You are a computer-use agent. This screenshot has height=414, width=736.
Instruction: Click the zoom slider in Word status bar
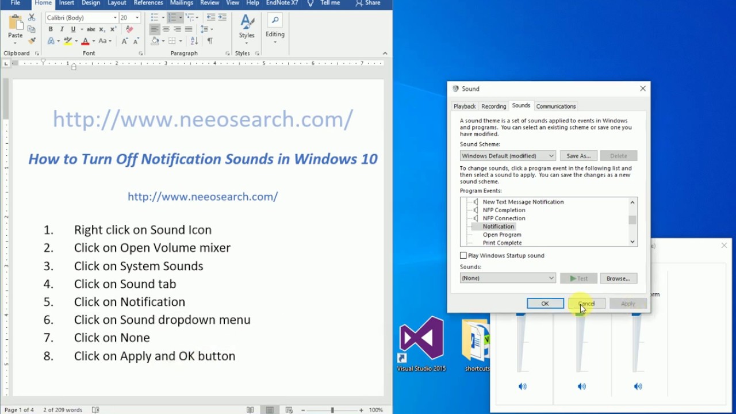tap(332, 410)
